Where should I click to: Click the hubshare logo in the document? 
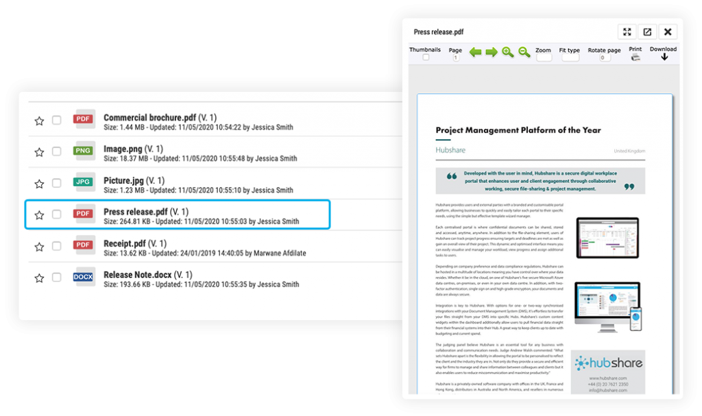pyautogui.click(x=609, y=363)
